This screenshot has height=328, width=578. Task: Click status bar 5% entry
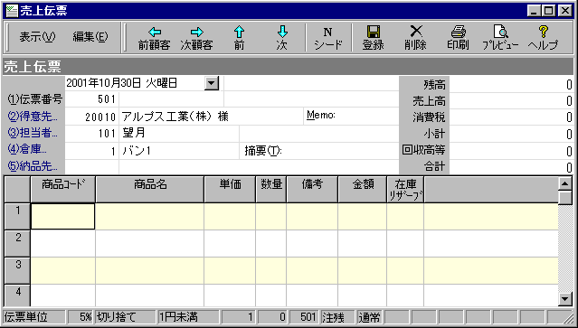(x=81, y=317)
